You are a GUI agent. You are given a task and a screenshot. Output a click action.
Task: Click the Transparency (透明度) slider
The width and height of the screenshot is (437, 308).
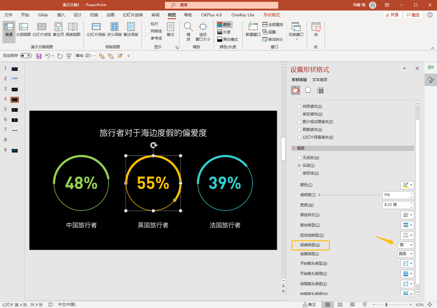click(350, 195)
